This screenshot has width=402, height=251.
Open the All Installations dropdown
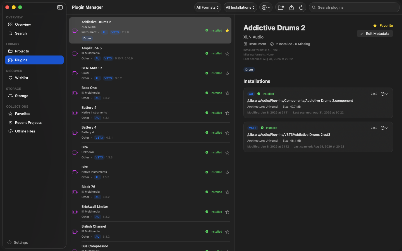240,8
